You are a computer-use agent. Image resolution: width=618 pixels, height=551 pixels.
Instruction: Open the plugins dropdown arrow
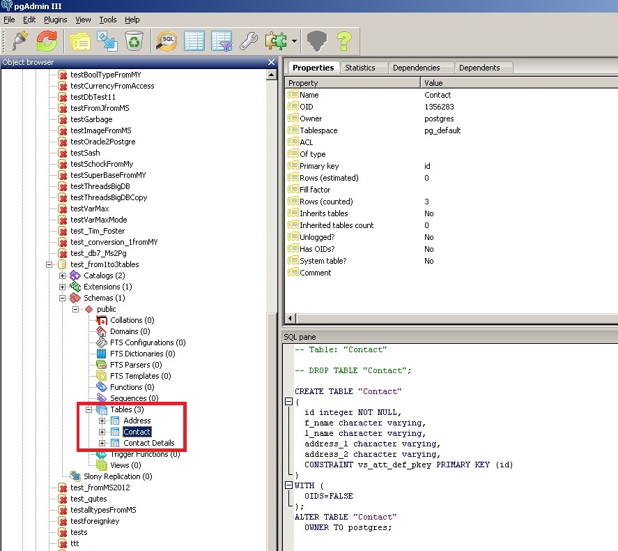coord(294,40)
